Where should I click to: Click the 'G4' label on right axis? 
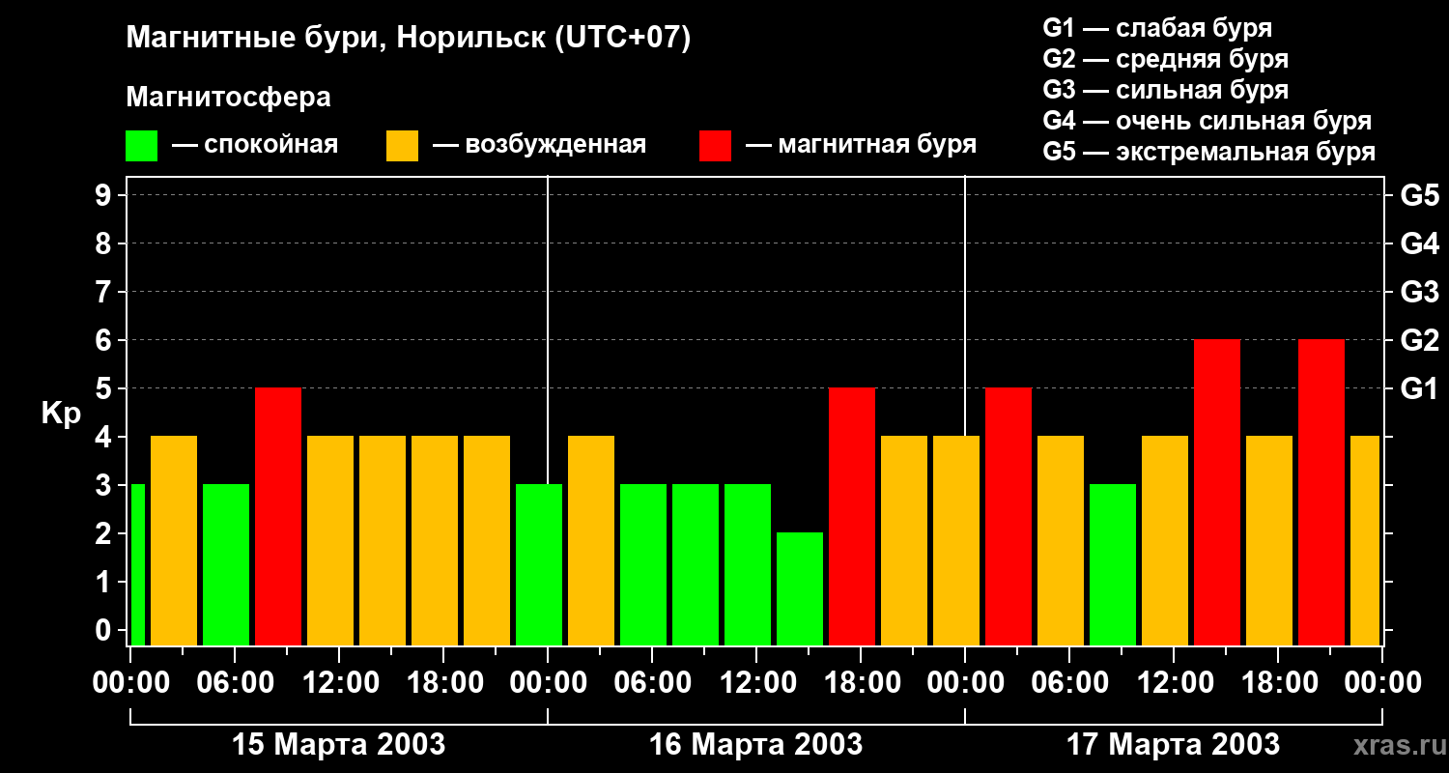(1419, 243)
